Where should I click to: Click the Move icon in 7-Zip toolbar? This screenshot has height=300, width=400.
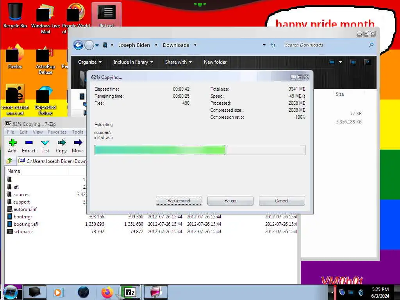pos(78,146)
